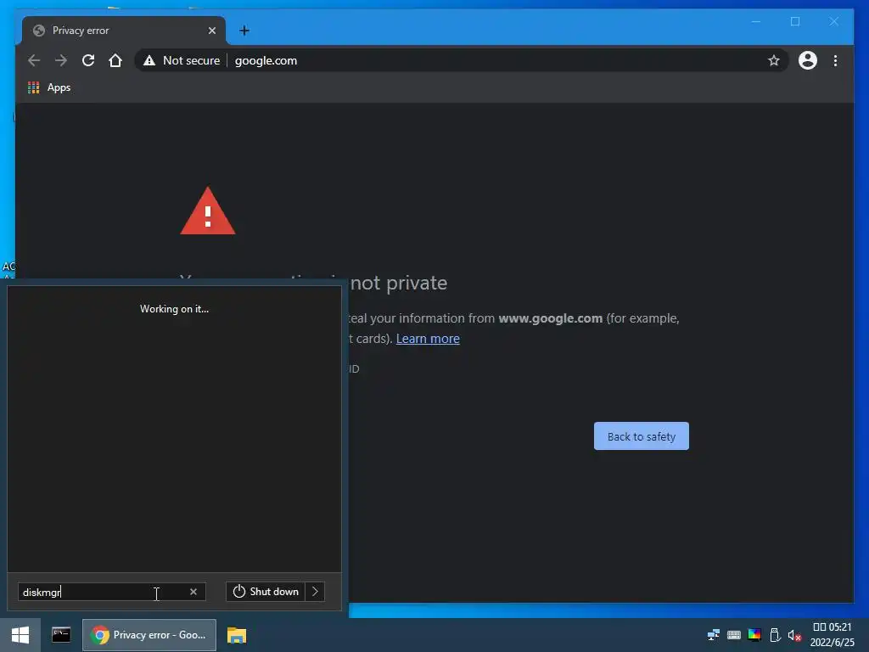This screenshot has width=869, height=652.
Task: Click the Chrome back navigation arrow
Action: click(34, 60)
